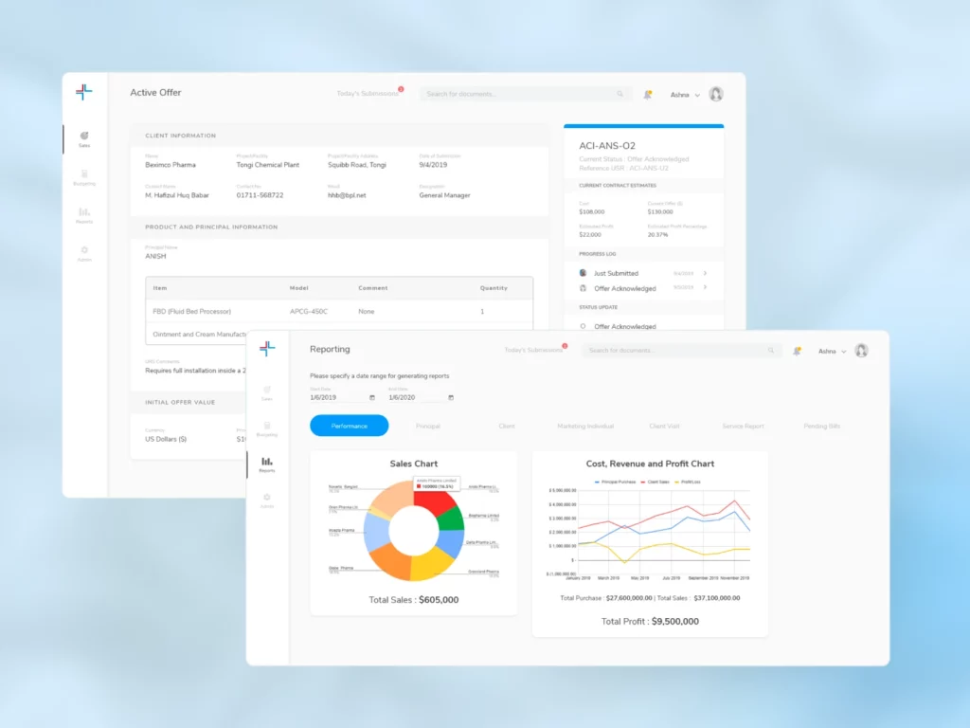The width and height of the screenshot is (970, 728).
Task: Click red segment of Sales donut chart
Action: point(433,502)
